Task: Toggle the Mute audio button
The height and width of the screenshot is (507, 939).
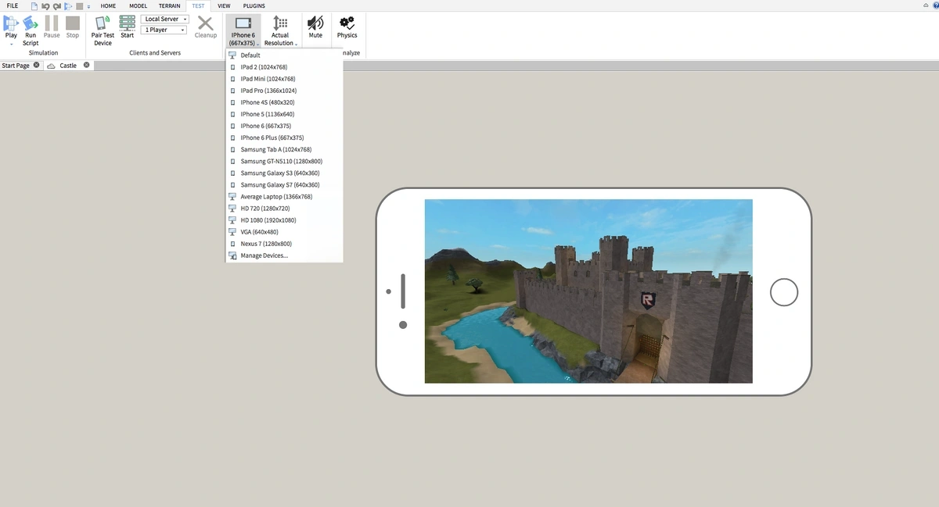Action: coord(315,24)
